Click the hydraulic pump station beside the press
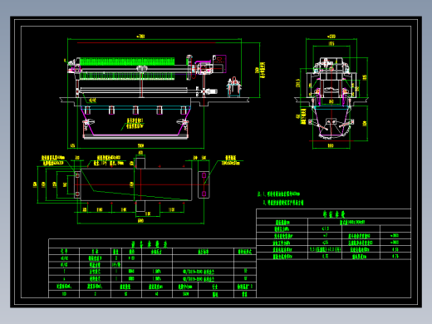Viewport: 432px width, 324px height. [234, 87]
